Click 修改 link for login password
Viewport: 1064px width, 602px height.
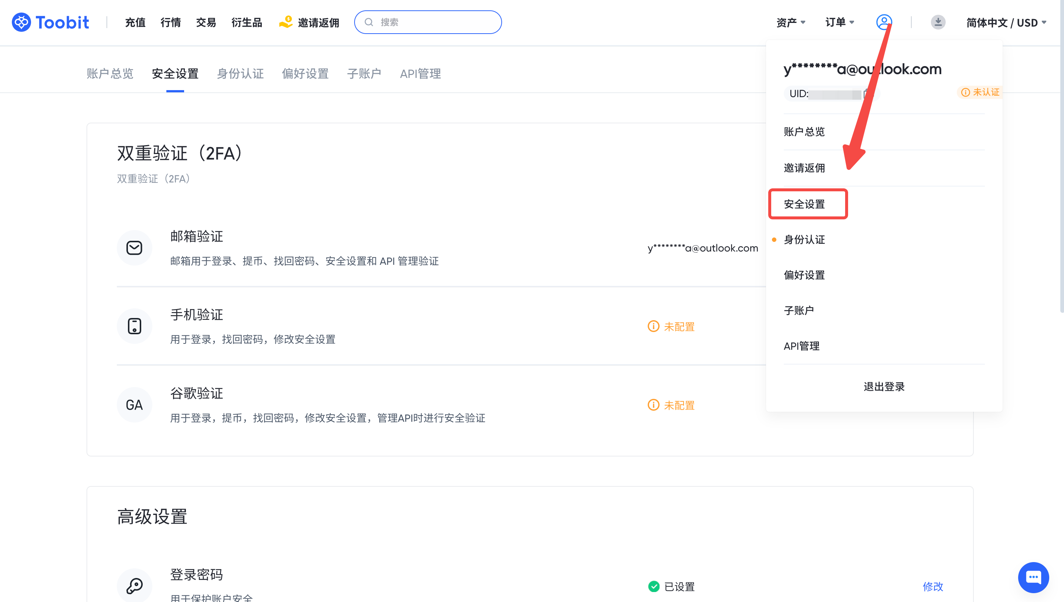click(933, 586)
